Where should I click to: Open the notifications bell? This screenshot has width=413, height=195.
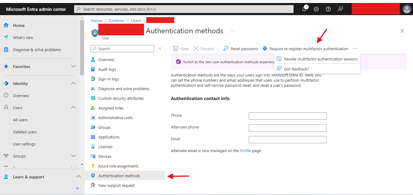(304, 9)
